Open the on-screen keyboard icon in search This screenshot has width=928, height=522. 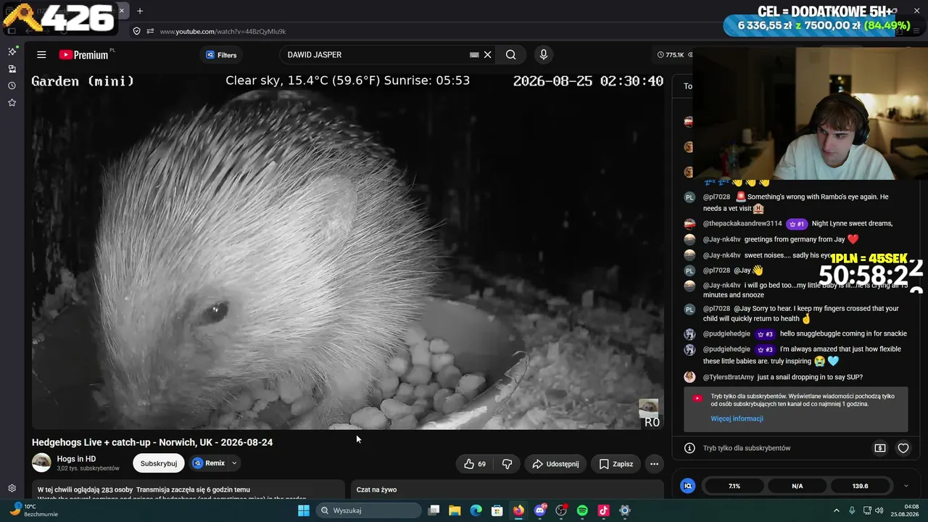474,54
